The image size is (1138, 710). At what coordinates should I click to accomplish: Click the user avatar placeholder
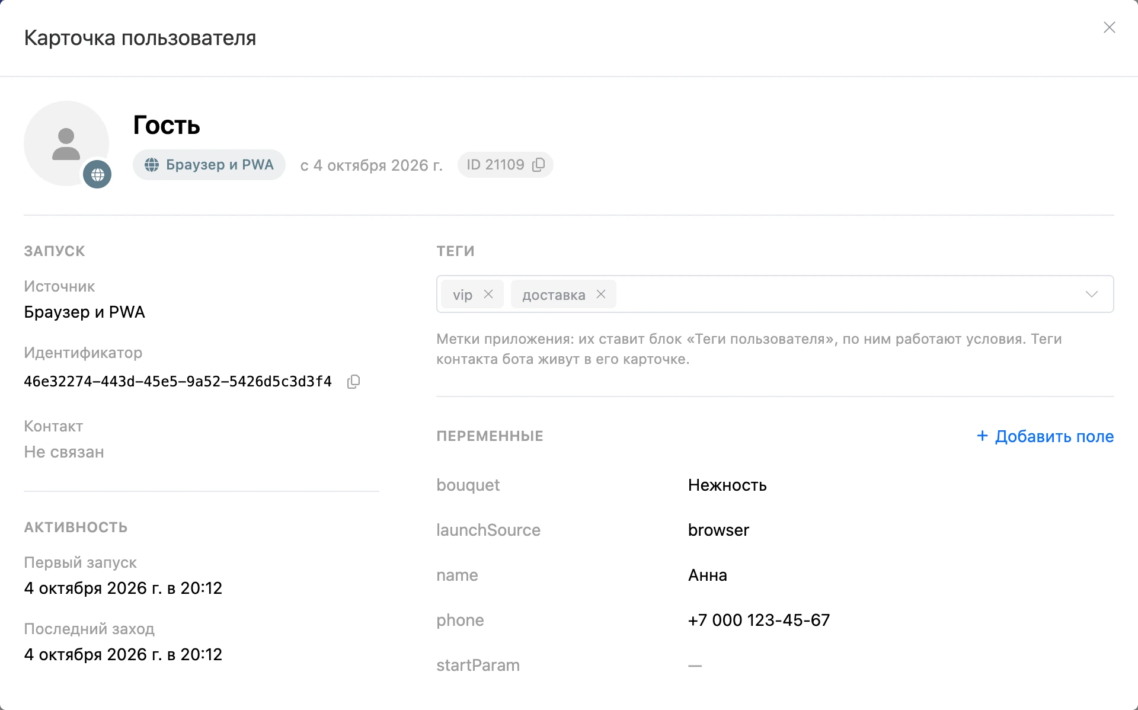[66, 143]
